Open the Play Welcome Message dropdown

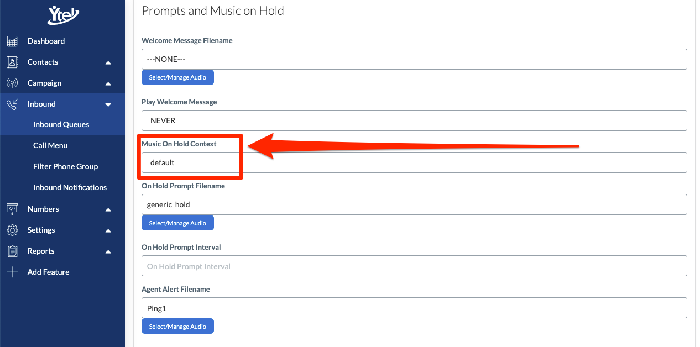pyautogui.click(x=414, y=120)
